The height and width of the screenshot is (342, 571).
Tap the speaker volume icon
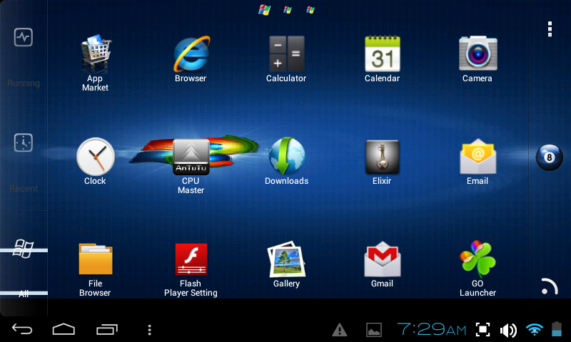pyautogui.click(x=508, y=331)
